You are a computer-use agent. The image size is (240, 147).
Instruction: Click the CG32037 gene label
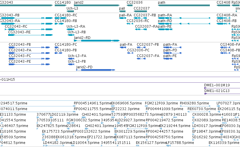point(142,8)
